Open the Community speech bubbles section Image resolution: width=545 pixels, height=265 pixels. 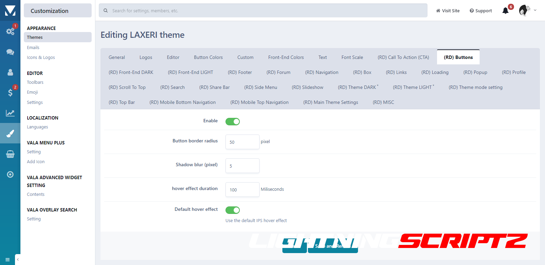[x=10, y=52]
